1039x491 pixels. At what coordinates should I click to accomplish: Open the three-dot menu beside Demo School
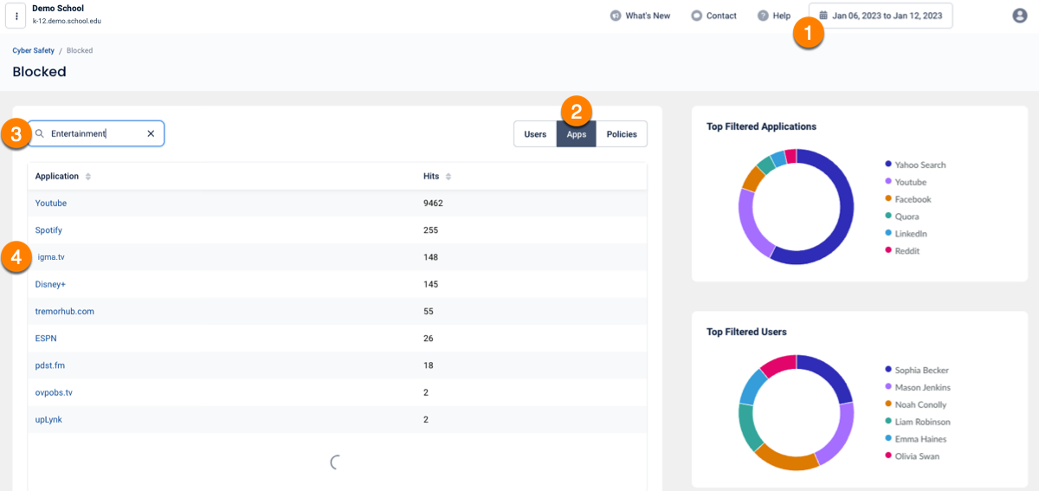[x=16, y=16]
